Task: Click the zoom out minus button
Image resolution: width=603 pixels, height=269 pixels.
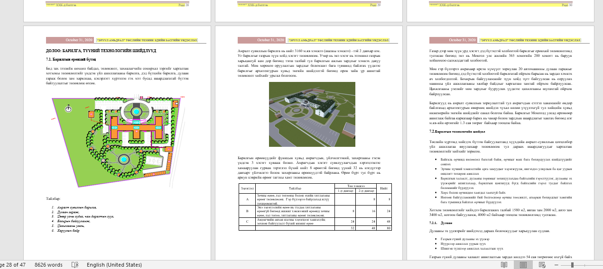Action: 557,265
